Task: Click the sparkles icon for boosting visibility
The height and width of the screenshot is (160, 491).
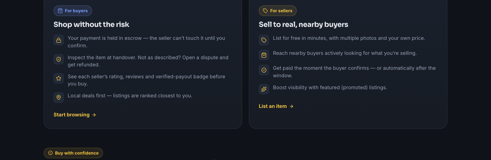Action: 264,89
